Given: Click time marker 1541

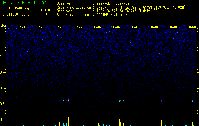Looking at the screenshot, I should (22, 27).
